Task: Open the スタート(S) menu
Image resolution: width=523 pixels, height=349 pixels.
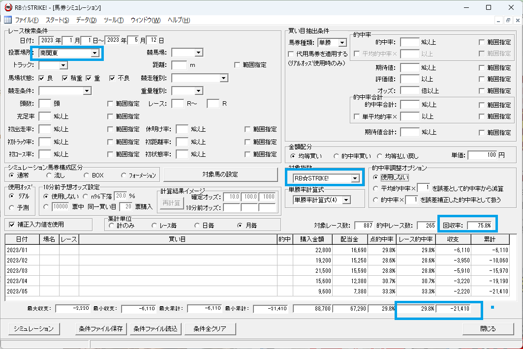Action: click(58, 20)
